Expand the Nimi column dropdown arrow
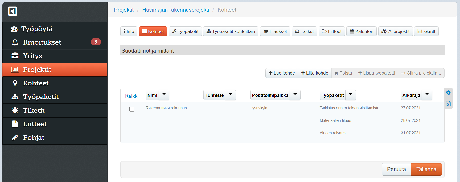 [164, 95]
